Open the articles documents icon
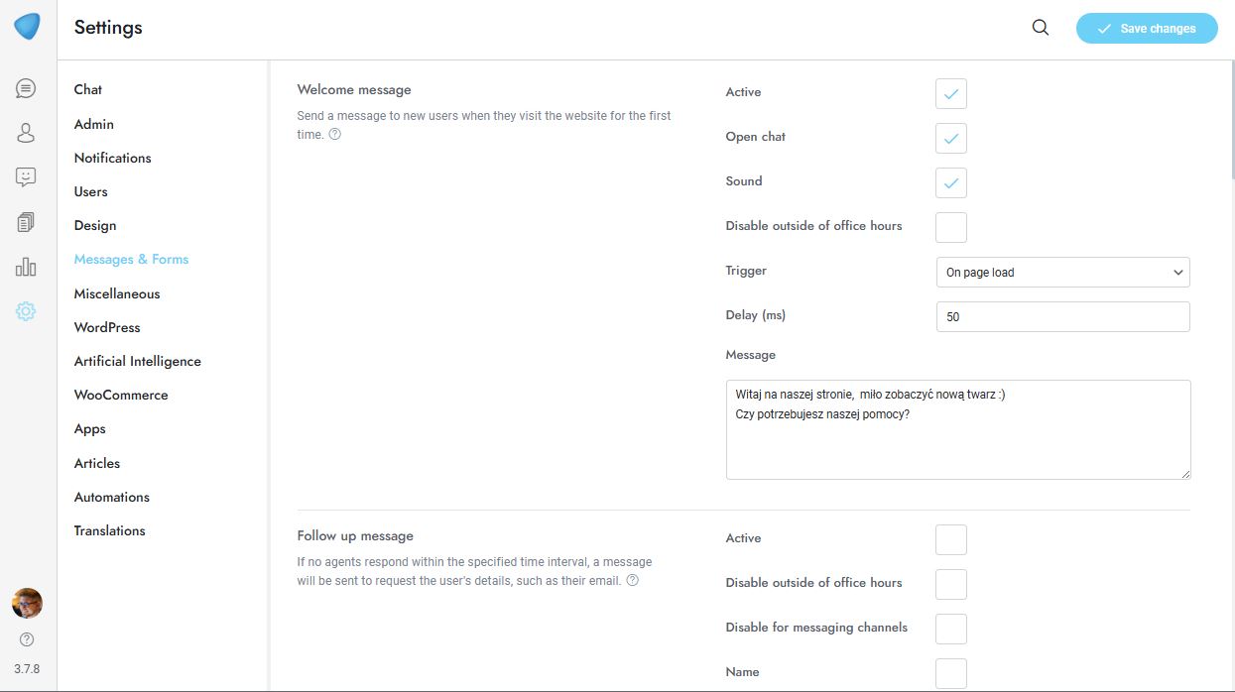Image resolution: width=1235 pixels, height=692 pixels. [26, 222]
